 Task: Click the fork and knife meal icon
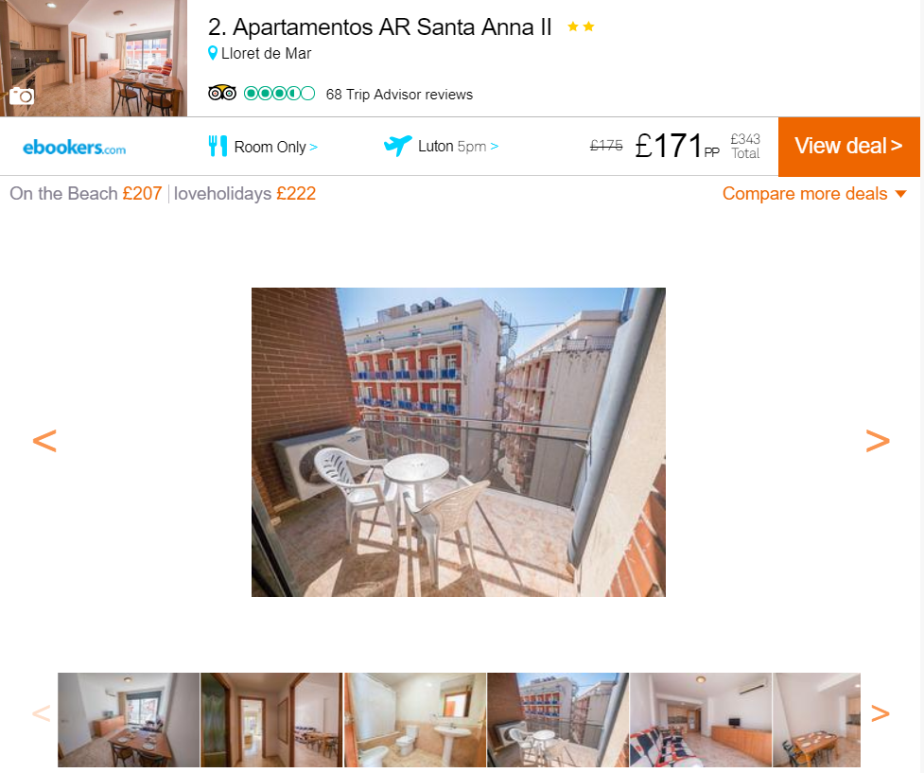pos(218,146)
